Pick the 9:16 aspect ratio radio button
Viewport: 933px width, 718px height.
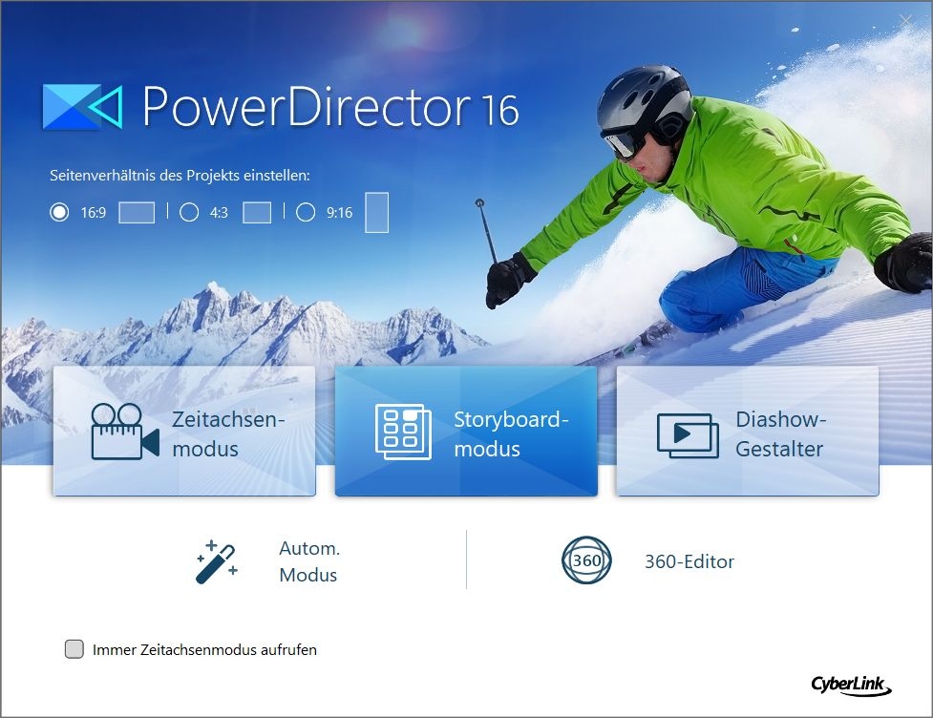coord(306,212)
